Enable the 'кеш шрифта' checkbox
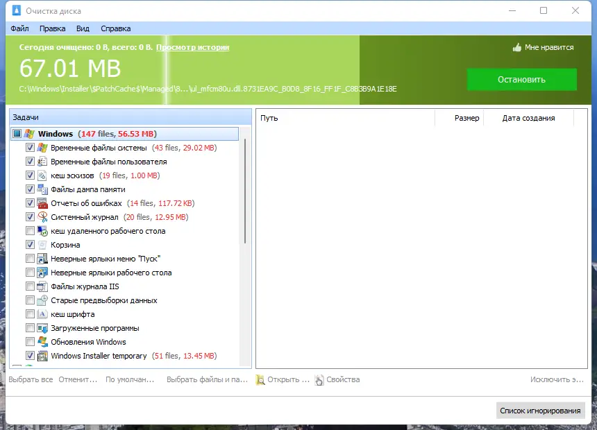 (30, 313)
